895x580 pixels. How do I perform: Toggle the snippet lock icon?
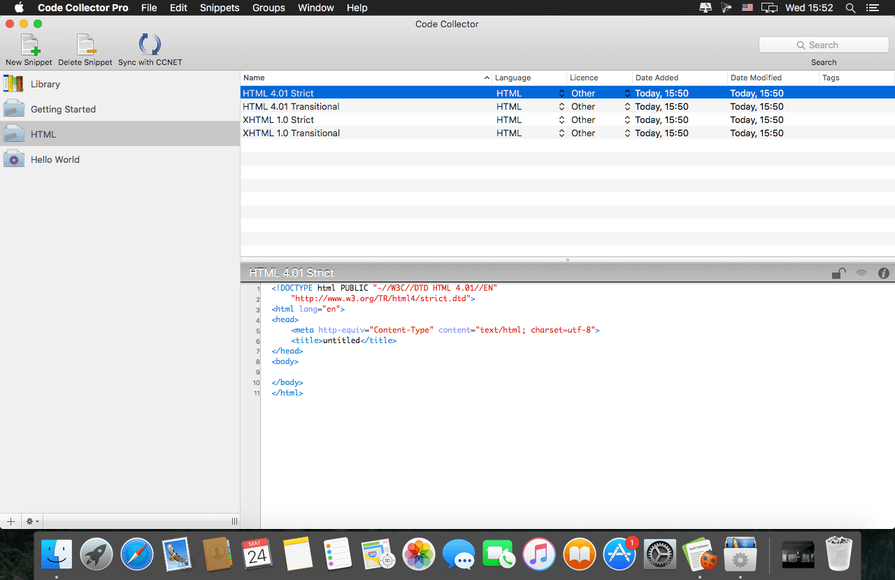tap(838, 273)
